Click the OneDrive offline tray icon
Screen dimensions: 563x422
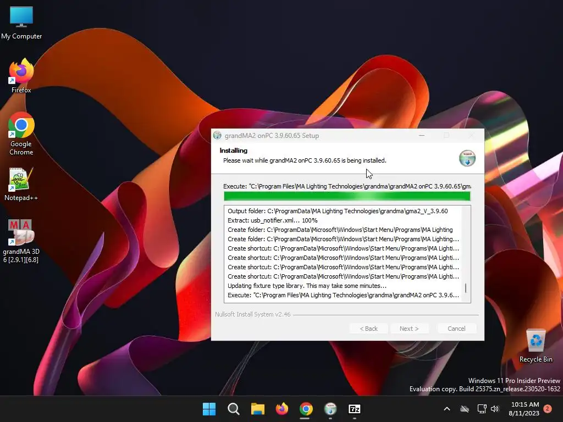pos(465,409)
